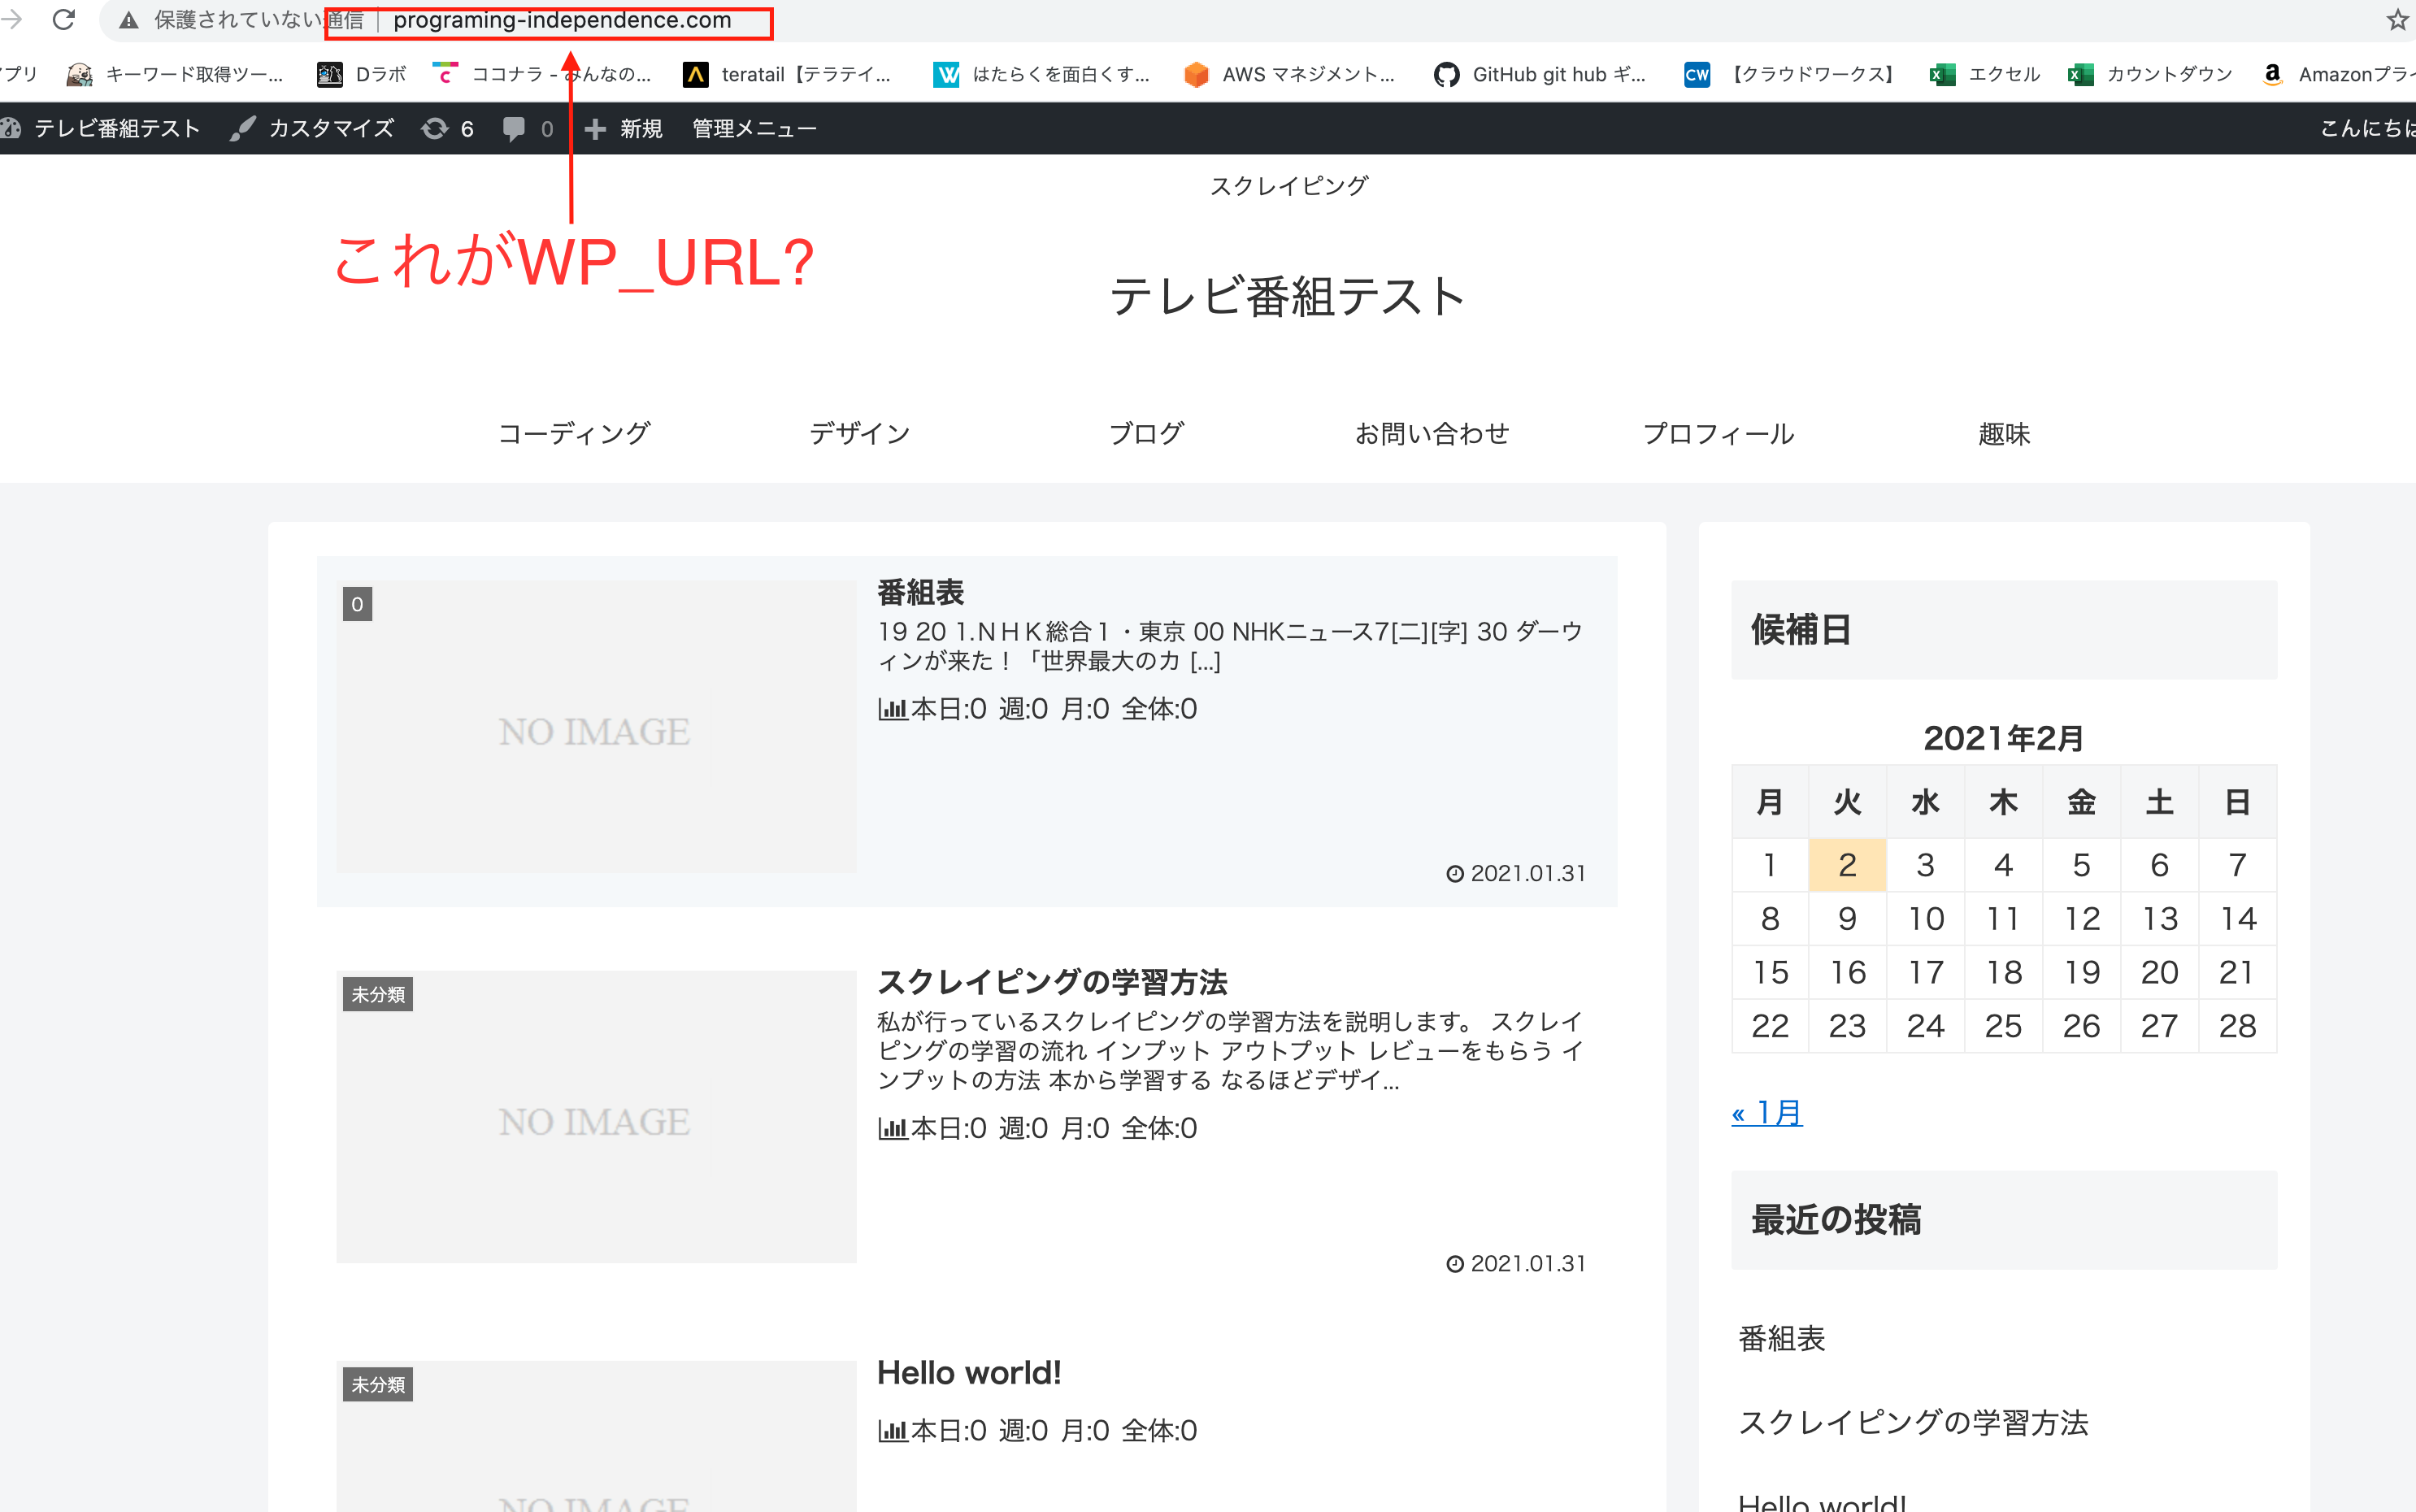Open the 番組表 post title
The width and height of the screenshot is (2416, 1512).
coord(920,592)
